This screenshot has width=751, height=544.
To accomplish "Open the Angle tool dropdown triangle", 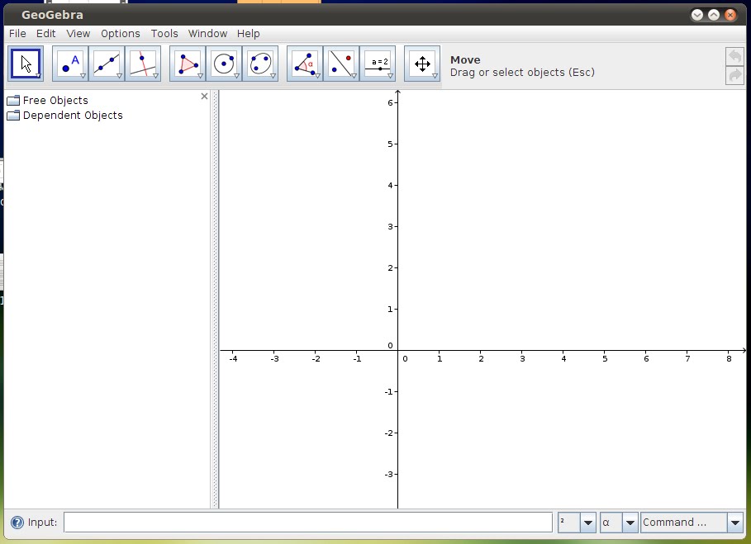I will coord(317,76).
